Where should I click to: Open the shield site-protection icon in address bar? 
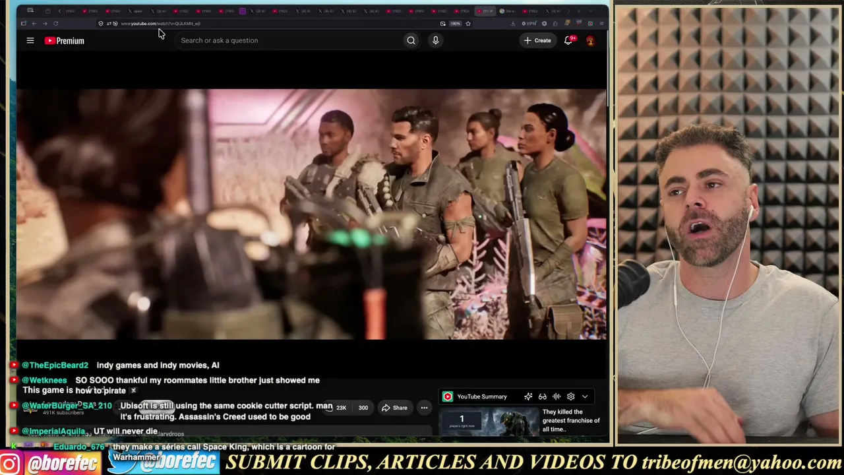tap(101, 24)
